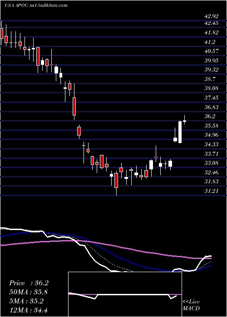Click the 31.21 price axis label

pos(212,191)
